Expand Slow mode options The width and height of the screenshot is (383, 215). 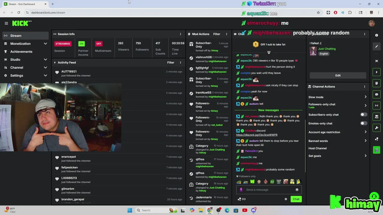[x=338, y=97]
